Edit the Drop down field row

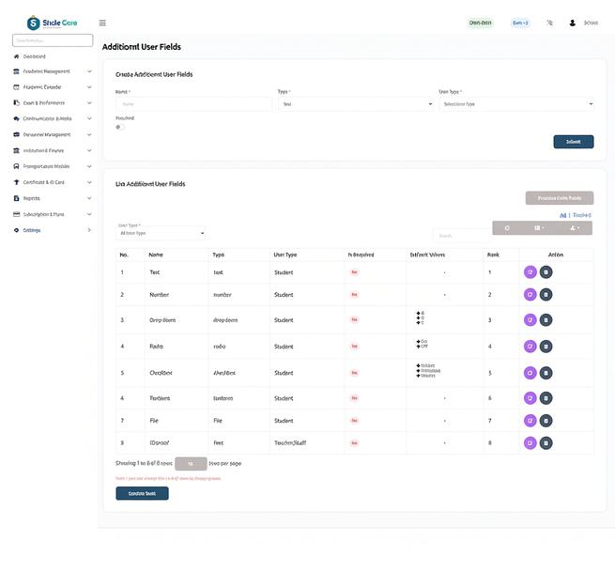(x=530, y=320)
